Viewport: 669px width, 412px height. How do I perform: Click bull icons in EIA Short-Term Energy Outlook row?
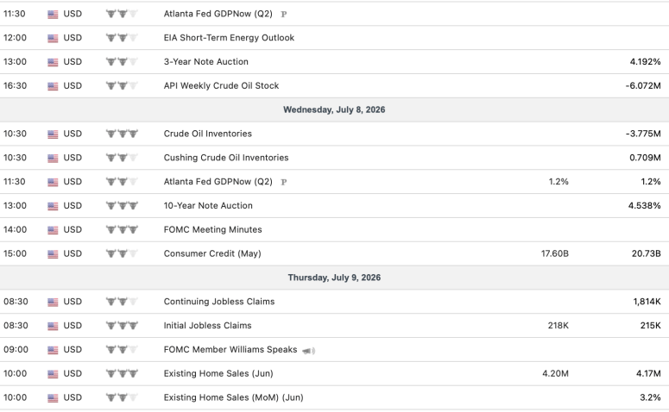[x=122, y=38]
